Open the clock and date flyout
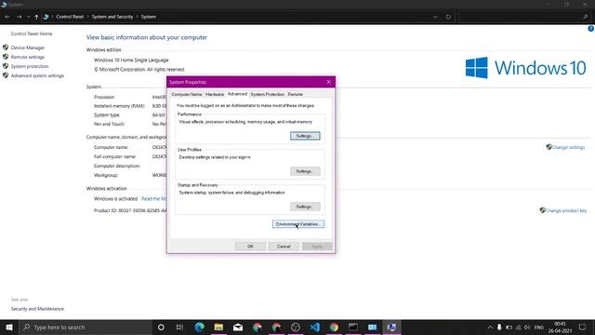Viewport: 595px width, 335px height. 560,327
